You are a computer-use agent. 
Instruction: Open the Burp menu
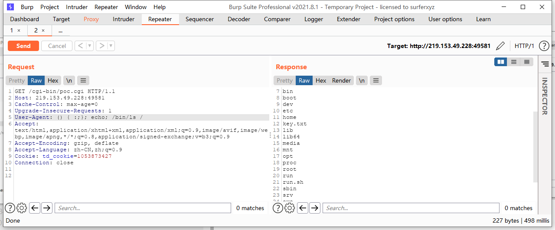point(27,7)
